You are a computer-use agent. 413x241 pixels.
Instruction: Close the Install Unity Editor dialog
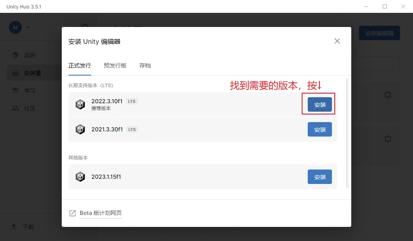point(337,41)
